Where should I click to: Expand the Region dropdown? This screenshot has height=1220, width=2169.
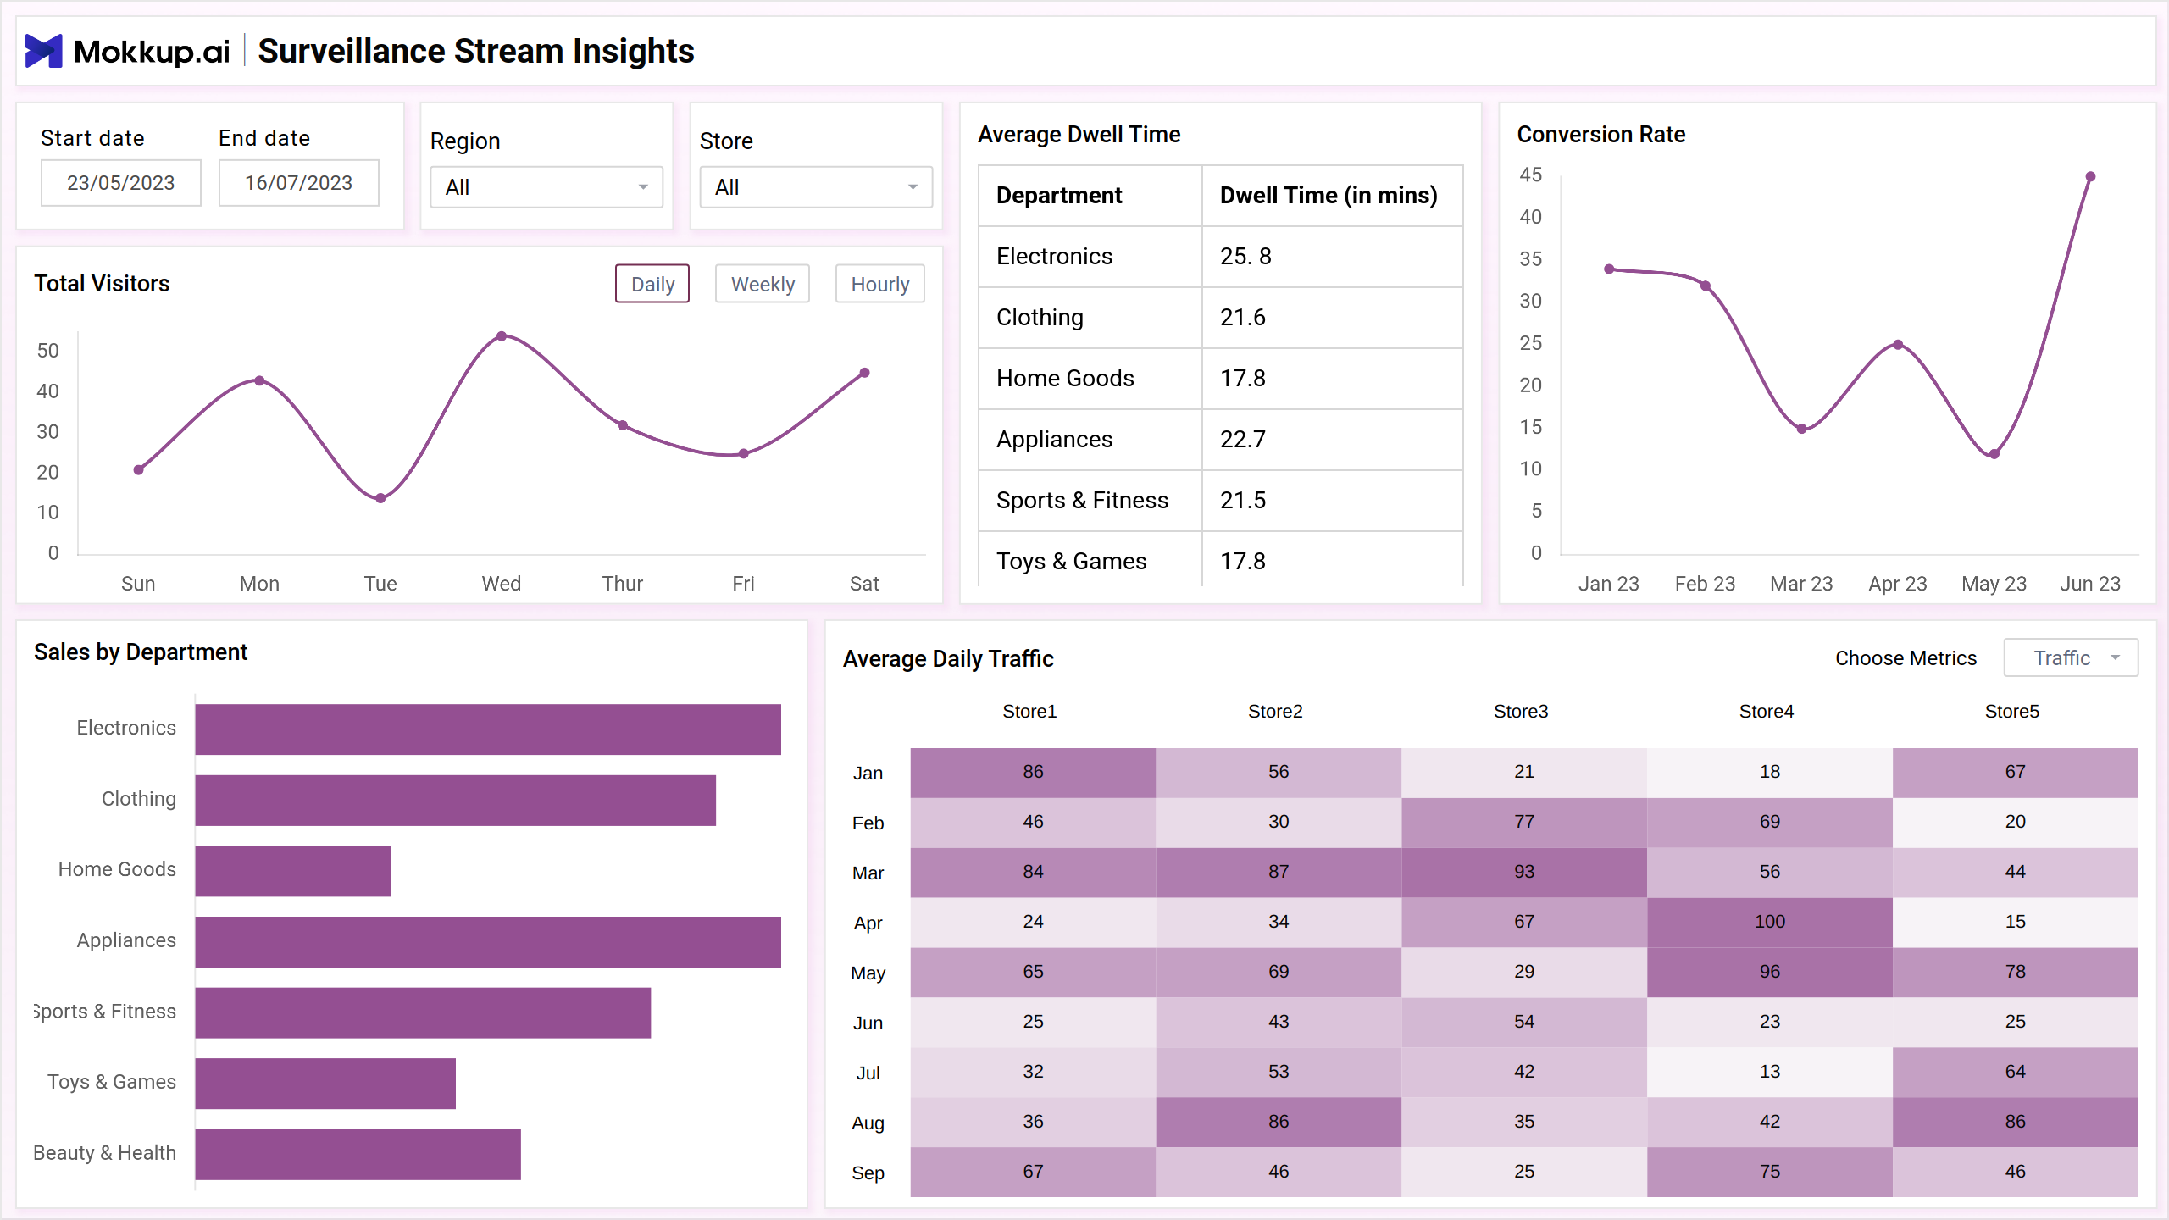(546, 187)
